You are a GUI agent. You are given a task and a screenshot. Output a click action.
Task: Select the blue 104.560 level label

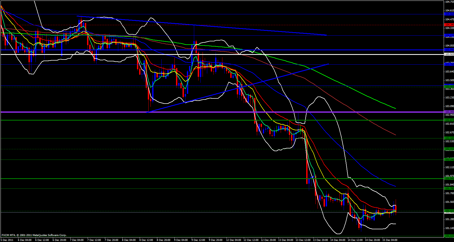[x=449, y=14]
